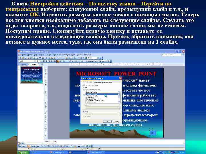206x154 pixels.
Task: Switch to По наведении указателя мыши tab
Action: click(103, 82)
